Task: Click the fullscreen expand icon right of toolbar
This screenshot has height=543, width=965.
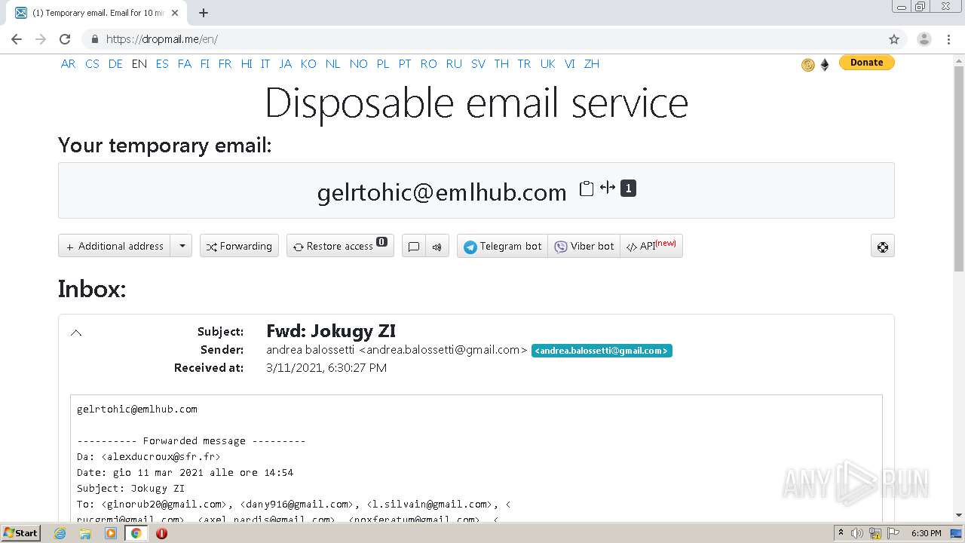Action: point(883,246)
